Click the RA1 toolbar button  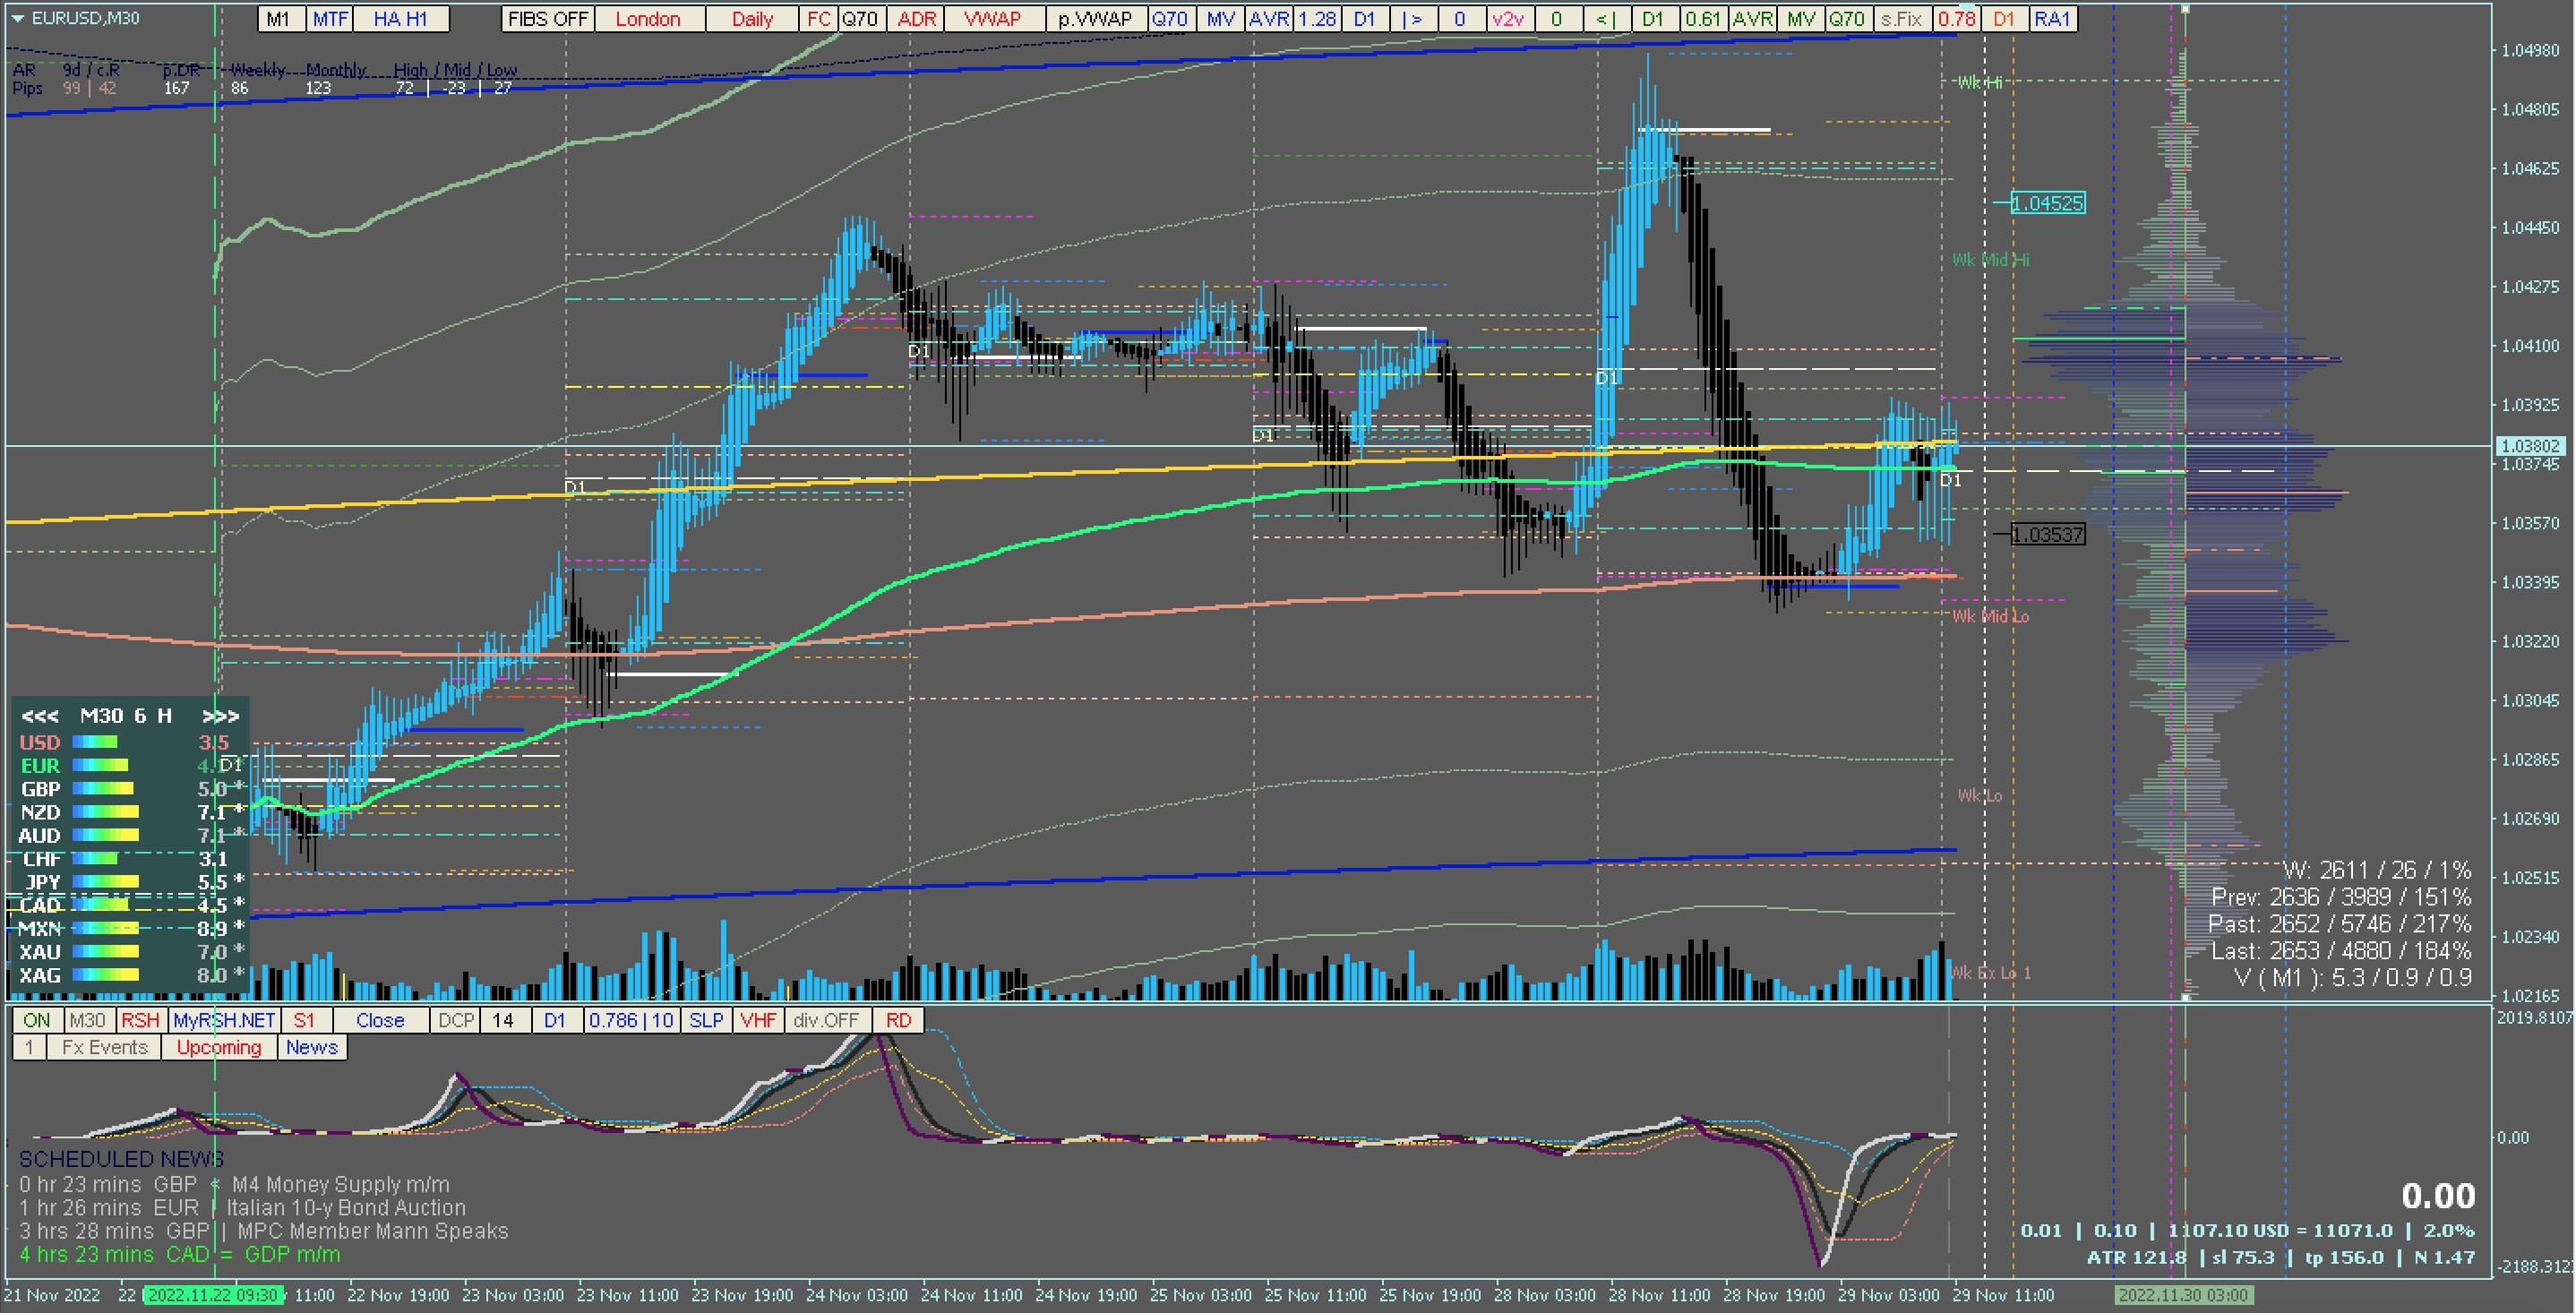tap(2051, 19)
